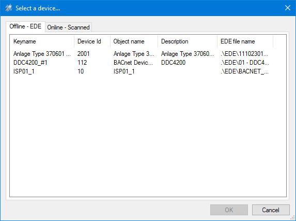Click device Id 2001 cell
296x221 pixels.
pos(83,54)
